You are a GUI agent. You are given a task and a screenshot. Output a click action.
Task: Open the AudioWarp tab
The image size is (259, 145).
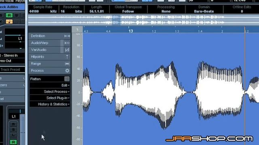coord(49,43)
